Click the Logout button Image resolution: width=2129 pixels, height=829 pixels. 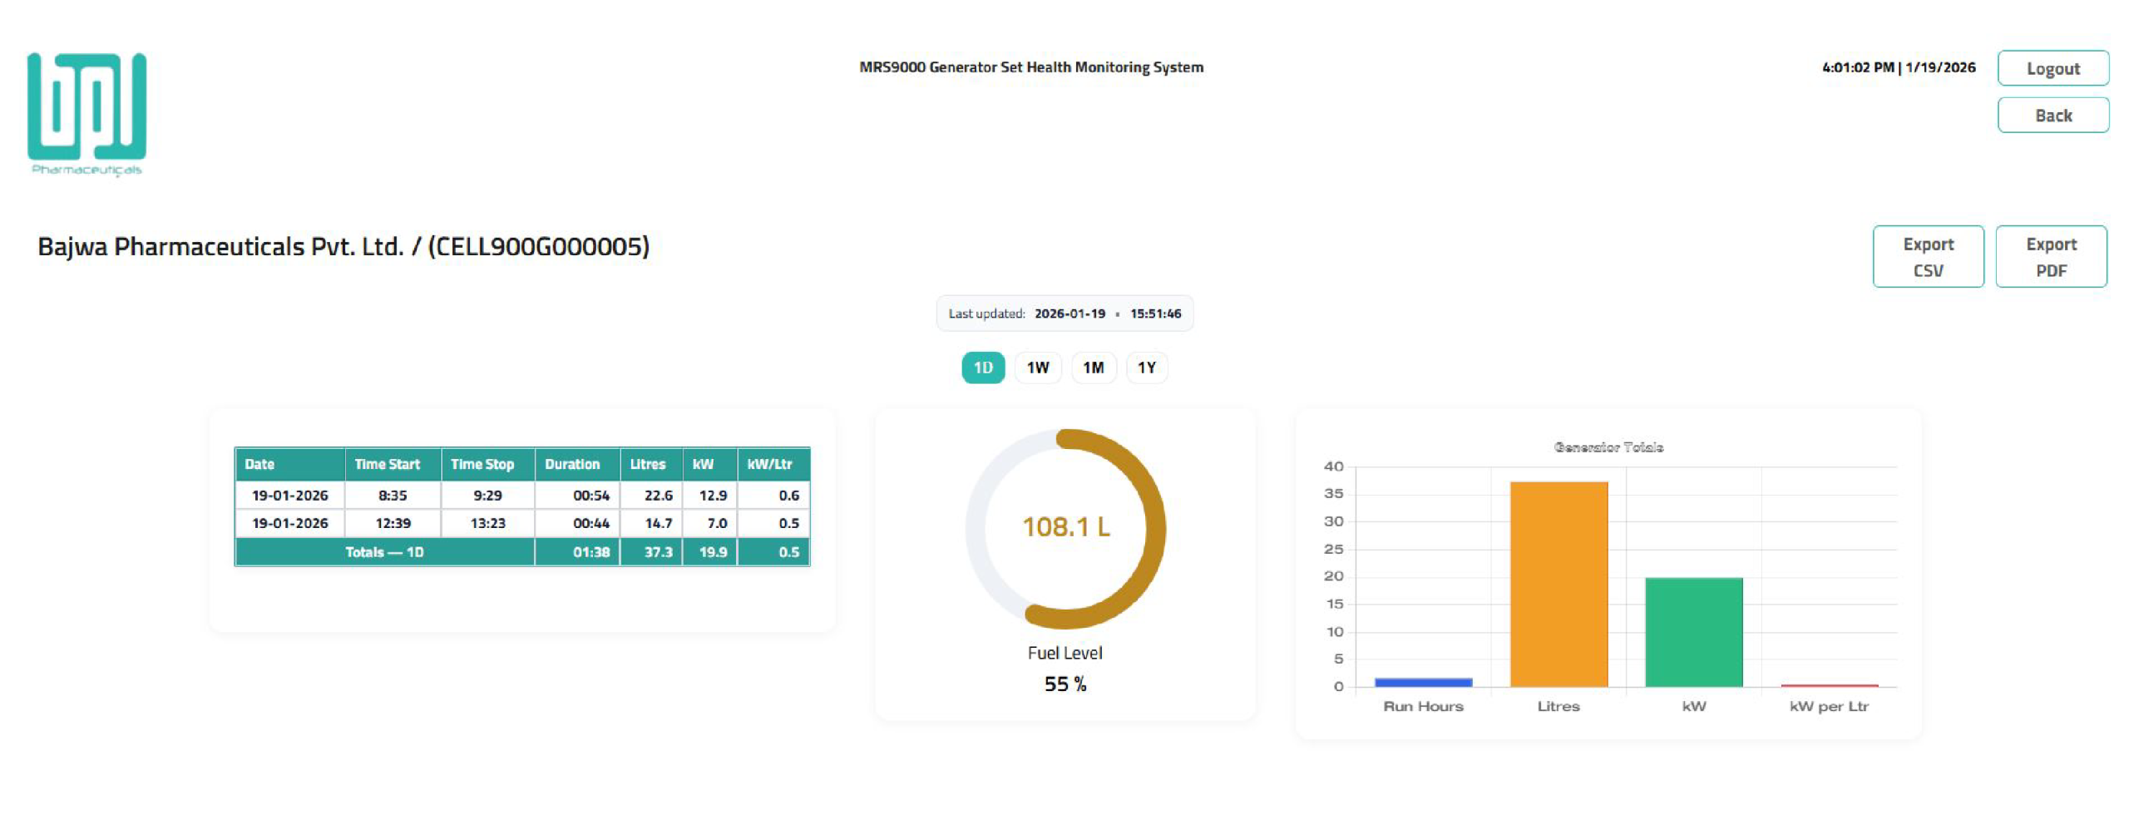pos(2052,68)
